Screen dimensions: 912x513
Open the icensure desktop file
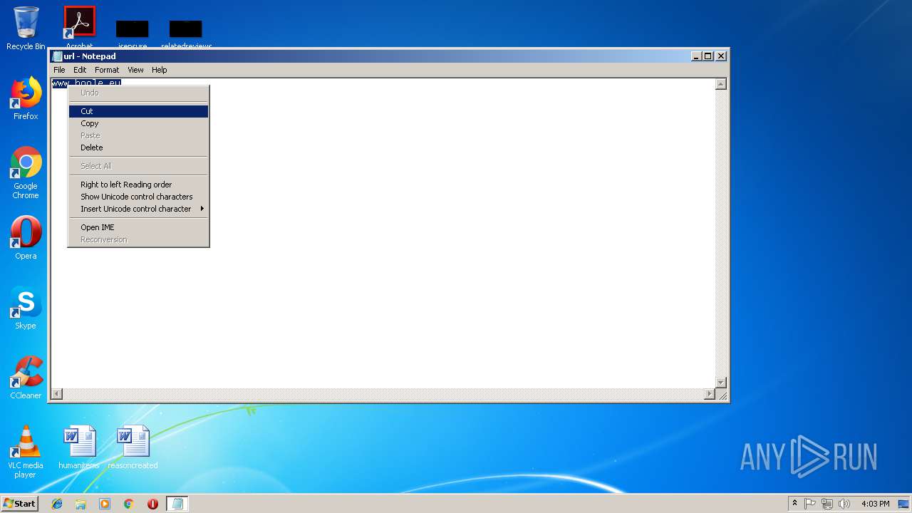point(133,34)
